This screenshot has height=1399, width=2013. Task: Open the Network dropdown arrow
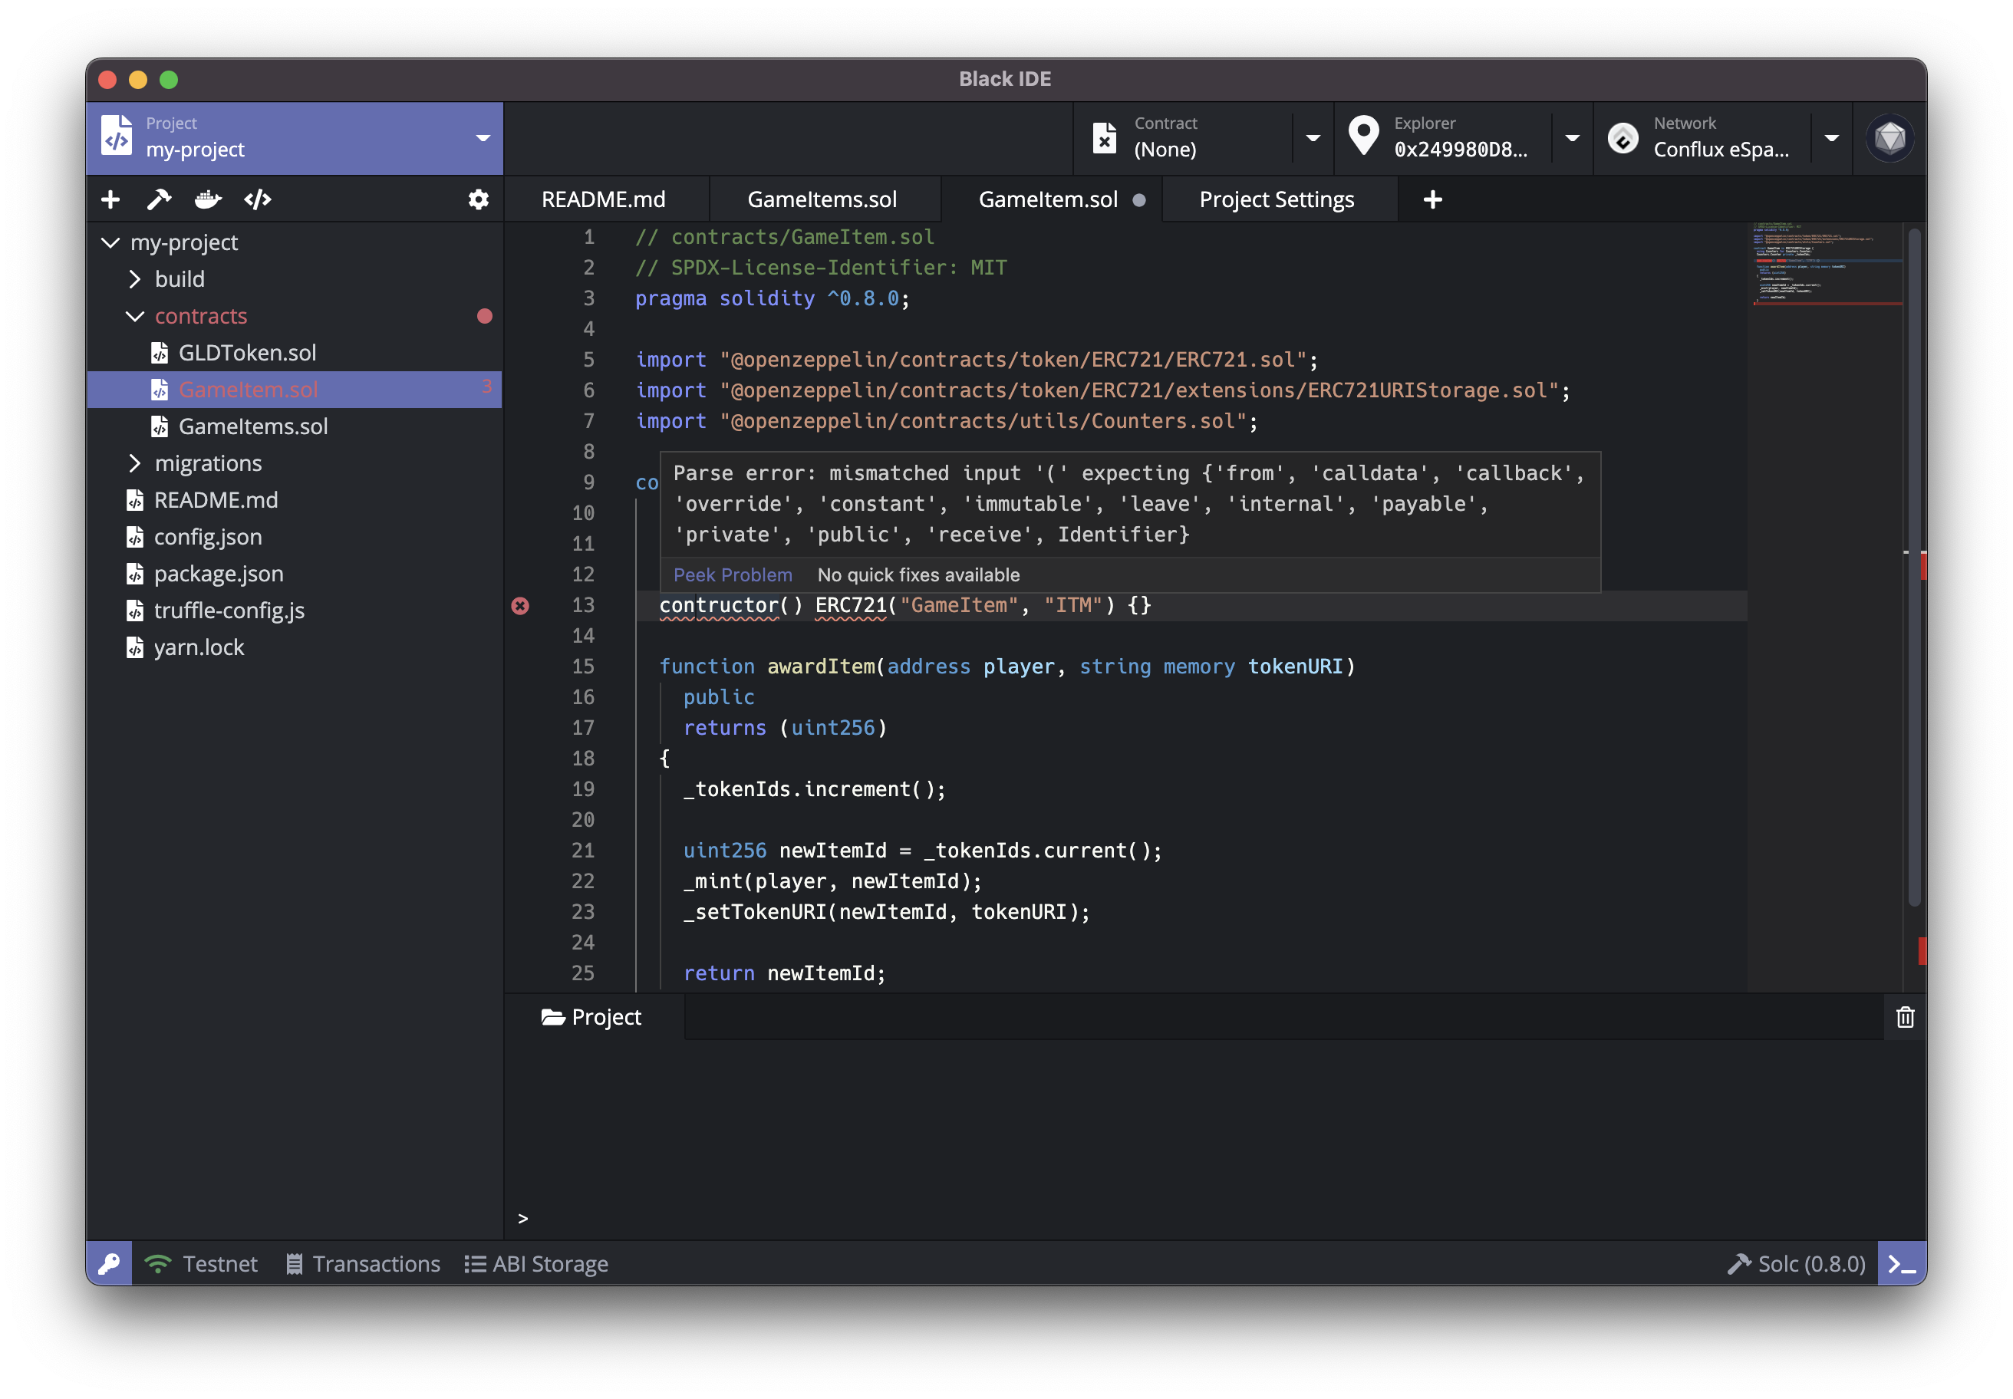point(1831,139)
